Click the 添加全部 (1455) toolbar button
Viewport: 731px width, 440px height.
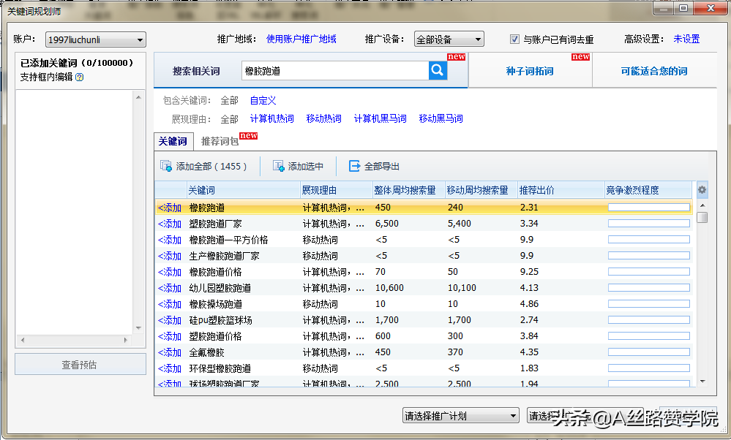pyautogui.click(x=203, y=166)
